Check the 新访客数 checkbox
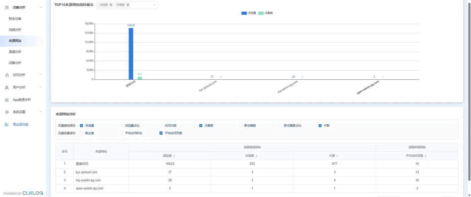The width and height of the screenshot is (471, 197). click(x=241, y=125)
